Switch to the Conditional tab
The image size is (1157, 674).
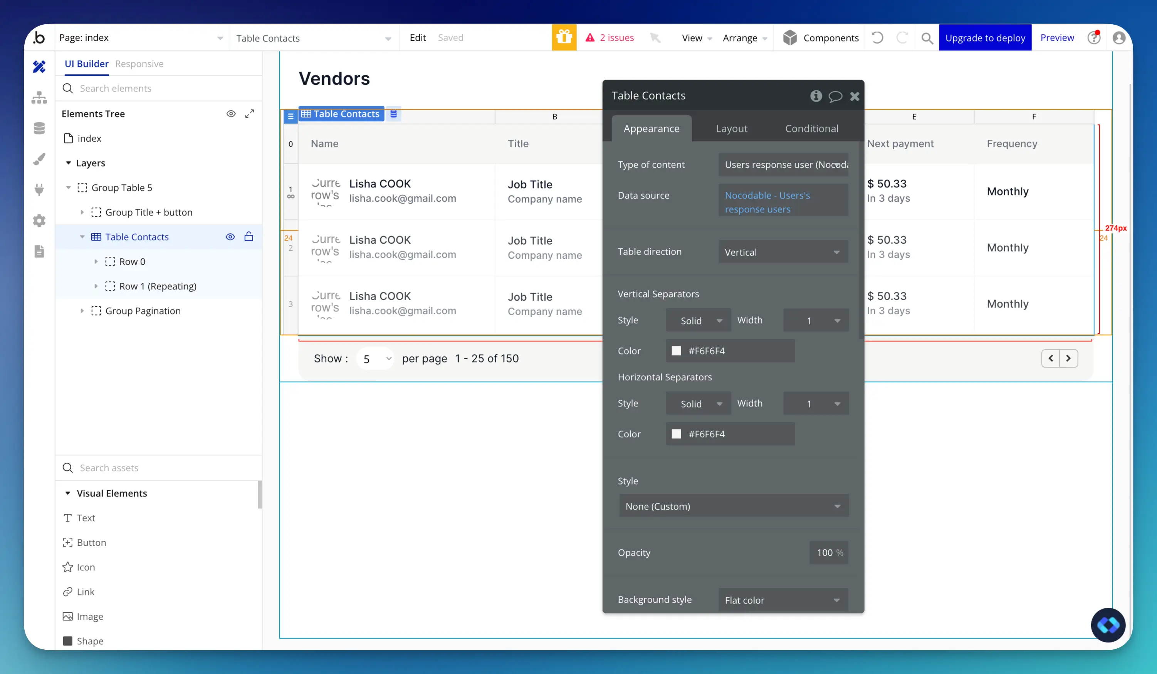pos(811,129)
